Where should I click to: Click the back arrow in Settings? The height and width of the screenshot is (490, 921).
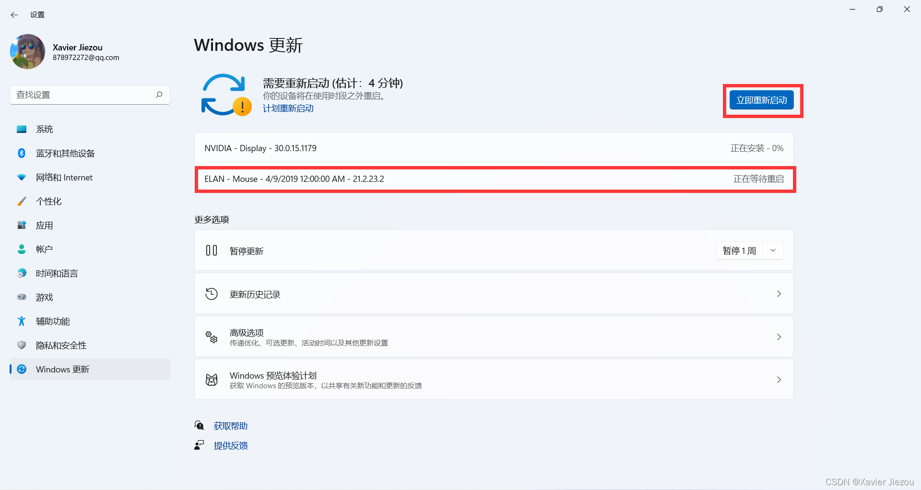[14, 15]
